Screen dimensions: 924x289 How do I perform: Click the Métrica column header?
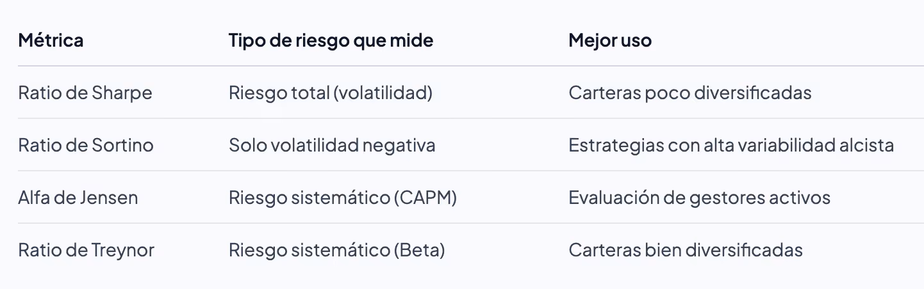[x=51, y=41]
